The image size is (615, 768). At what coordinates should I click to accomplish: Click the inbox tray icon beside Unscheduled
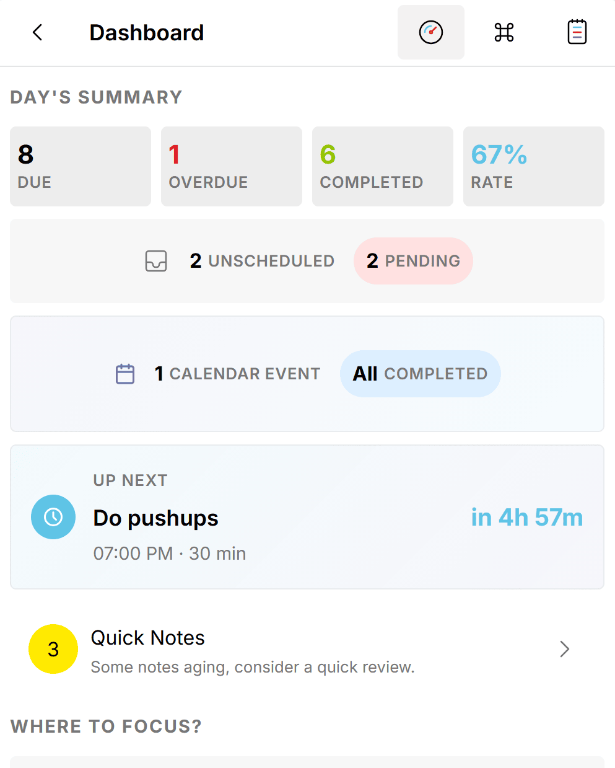156,261
